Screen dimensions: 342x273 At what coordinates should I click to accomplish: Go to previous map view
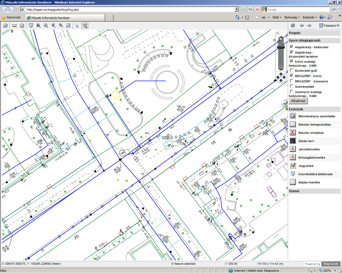53,26
